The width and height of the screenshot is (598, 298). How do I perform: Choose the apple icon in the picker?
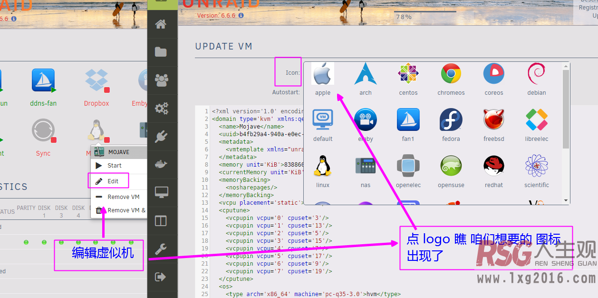pos(323,74)
